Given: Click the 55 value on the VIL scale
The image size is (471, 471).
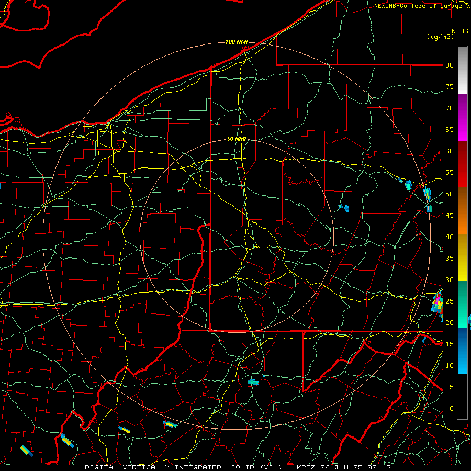Looking at the screenshot, I should coord(450,173).
